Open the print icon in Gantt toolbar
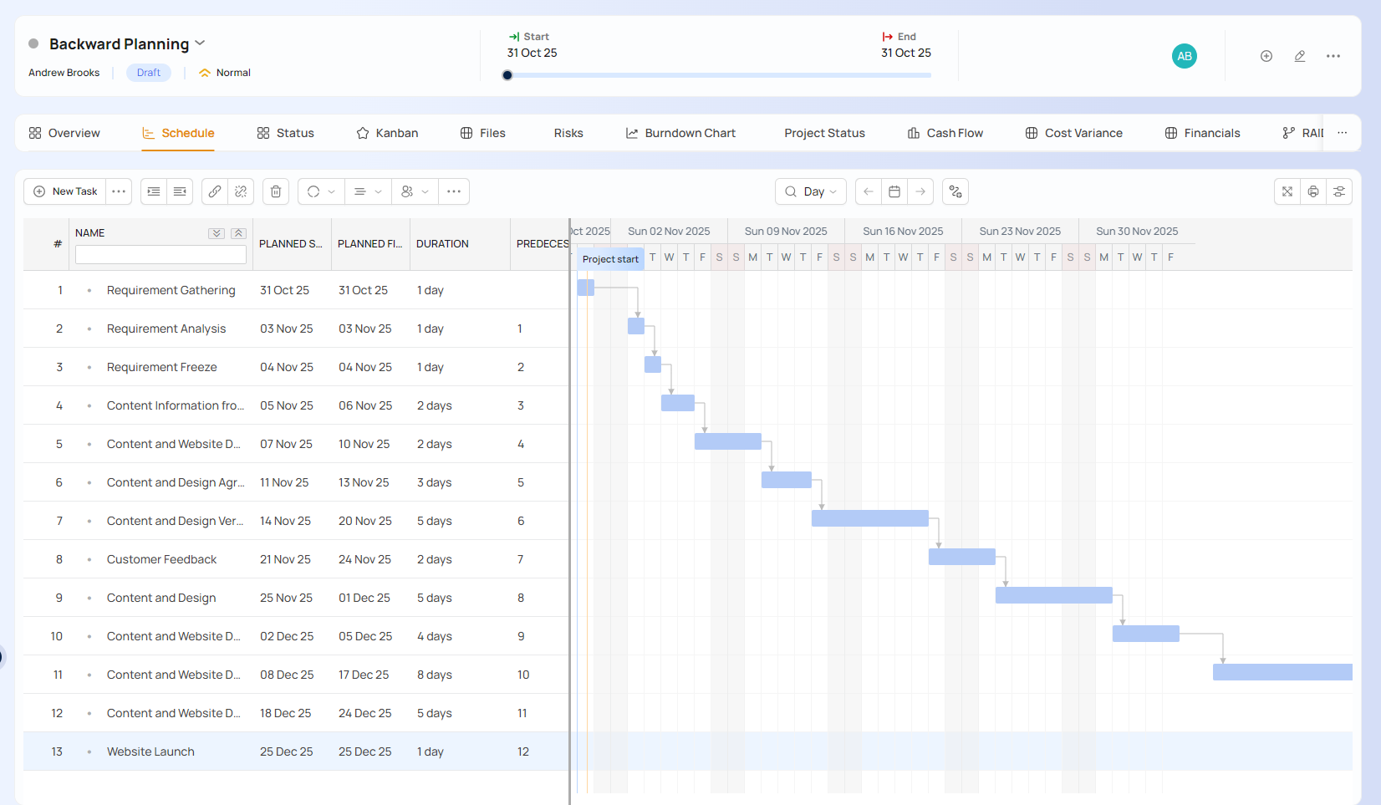Image resolution: width=1381 pixels, height=805 pixels. pos(1313,191)
